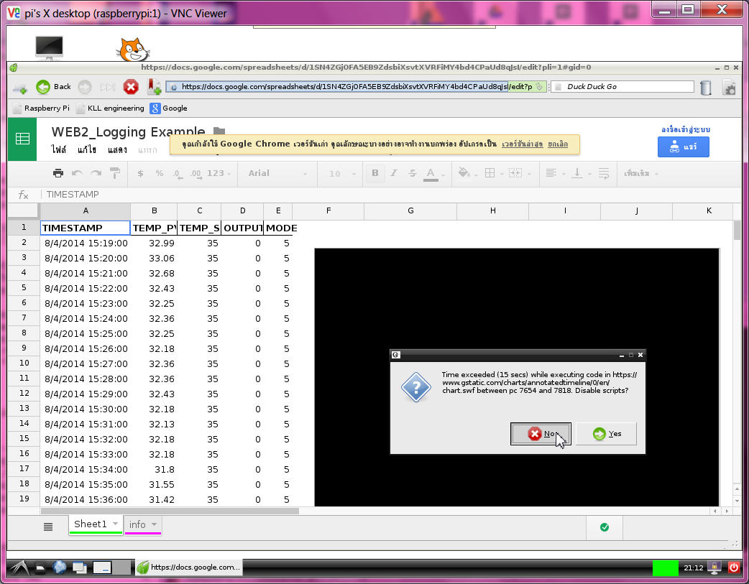Click the all sheets list icon
Viewport: 749px width, 584px height.
[x=48, y=527]
